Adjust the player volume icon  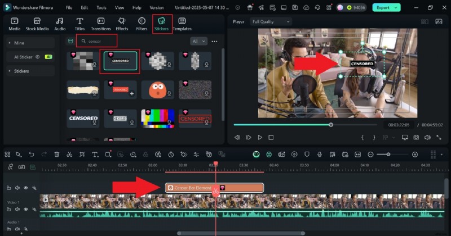coord(427,137)
